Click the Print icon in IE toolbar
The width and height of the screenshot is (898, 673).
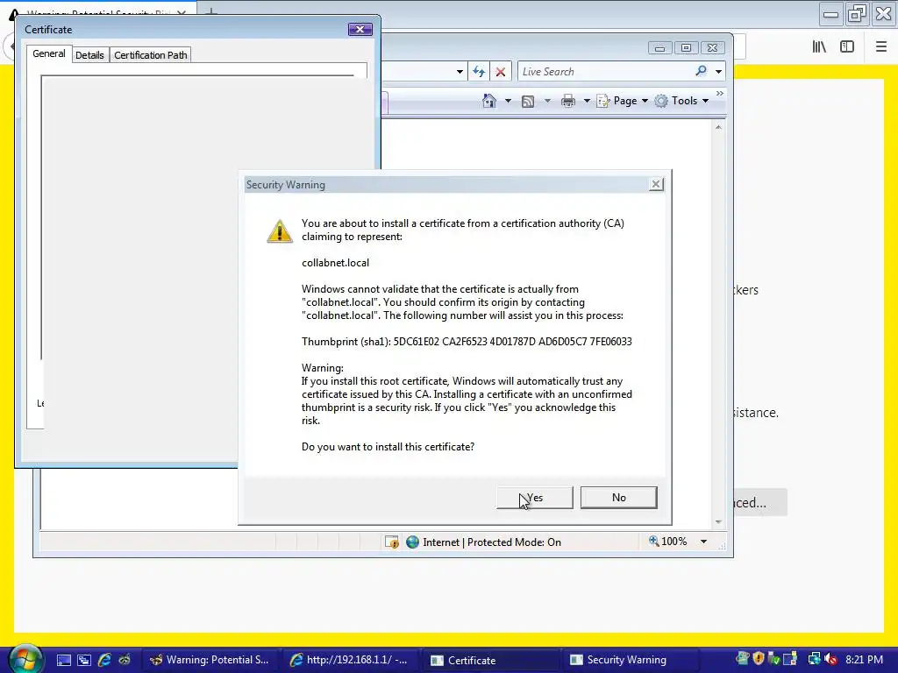pyautogui.click(x=567, y=102)
